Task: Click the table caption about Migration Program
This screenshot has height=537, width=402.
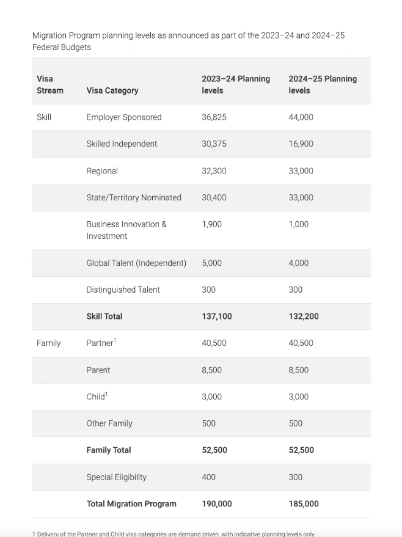Action: point(188,41)
